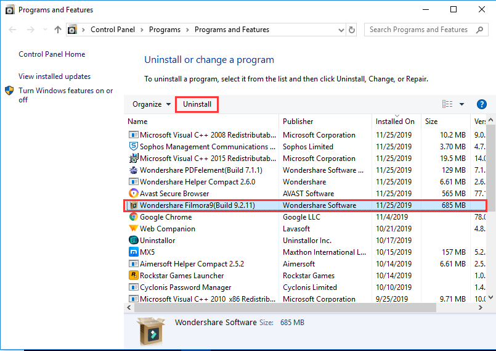Click the Cyclonis Password Manager icon

(134, 287)
